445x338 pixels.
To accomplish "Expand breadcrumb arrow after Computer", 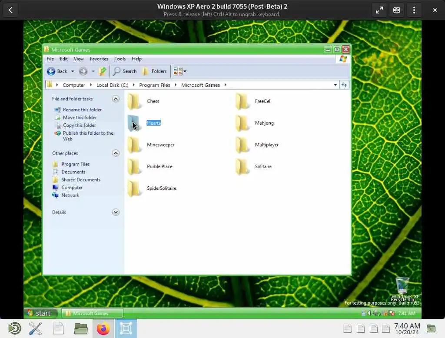I will (x=91, y=85).
